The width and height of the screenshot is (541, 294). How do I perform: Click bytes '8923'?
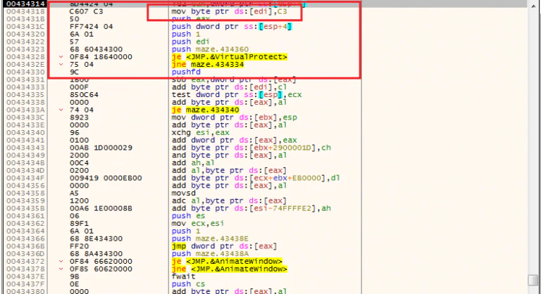tap(79, 117)
